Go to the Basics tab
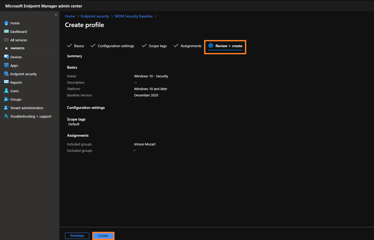 (x=79, y=46)
